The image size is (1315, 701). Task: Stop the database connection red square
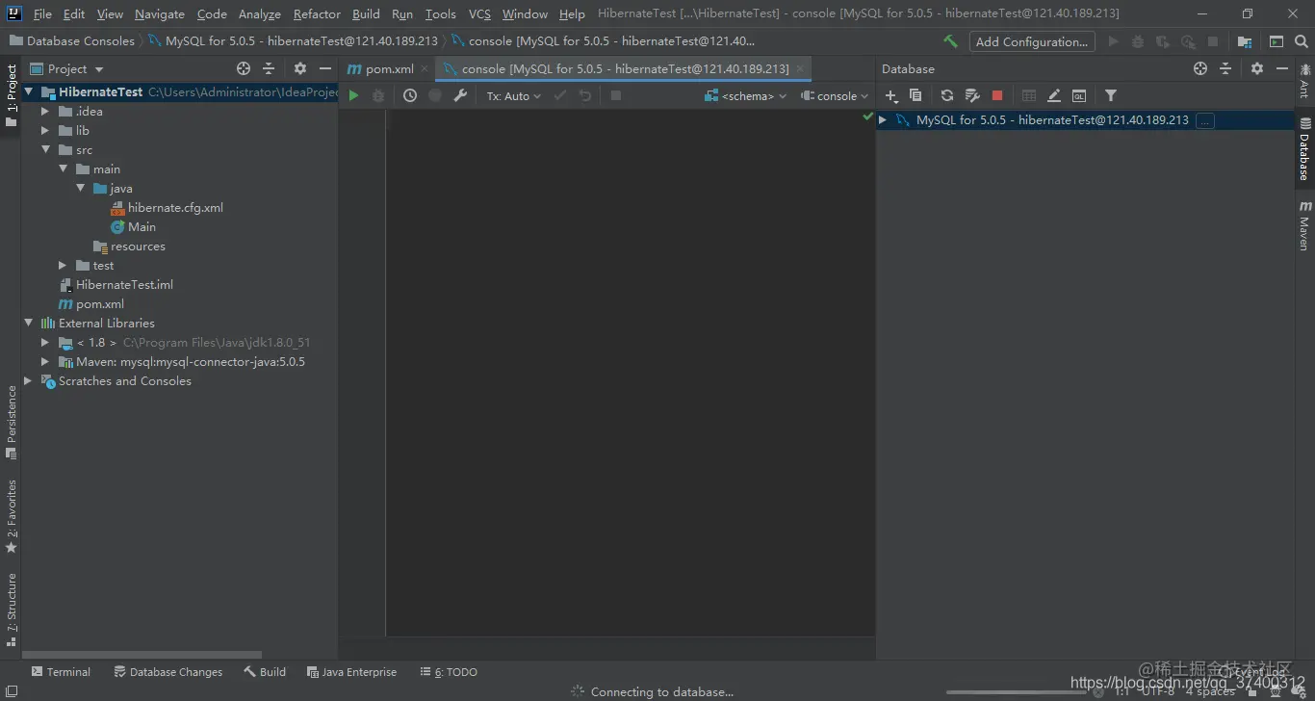point(997,95)
